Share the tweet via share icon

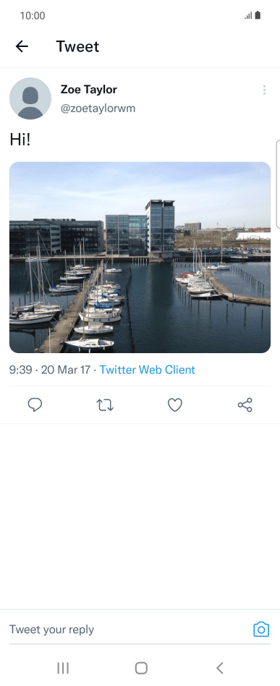[x=245, y=405]
